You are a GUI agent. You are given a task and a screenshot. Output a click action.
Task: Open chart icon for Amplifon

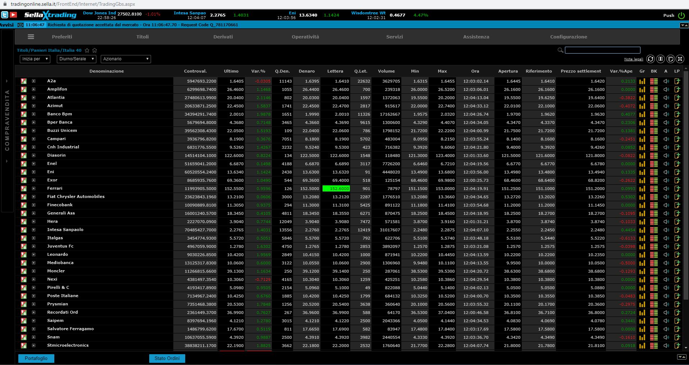[642, 89]
